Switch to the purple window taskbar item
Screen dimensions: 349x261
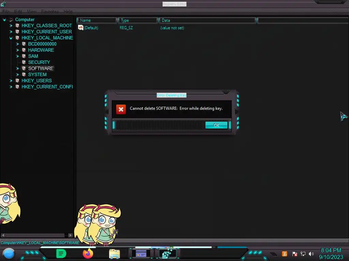tap(141, 253)
